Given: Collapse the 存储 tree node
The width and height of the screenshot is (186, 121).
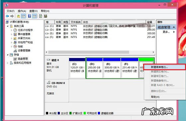Looking at the screenshot, I should 8,55.
